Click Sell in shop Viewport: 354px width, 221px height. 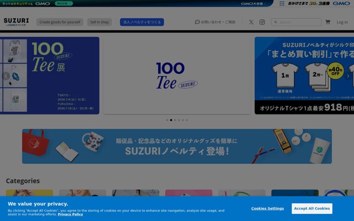tap(99, 22)
